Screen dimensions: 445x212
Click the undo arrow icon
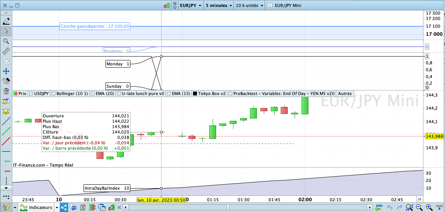[x=390, y=207]
